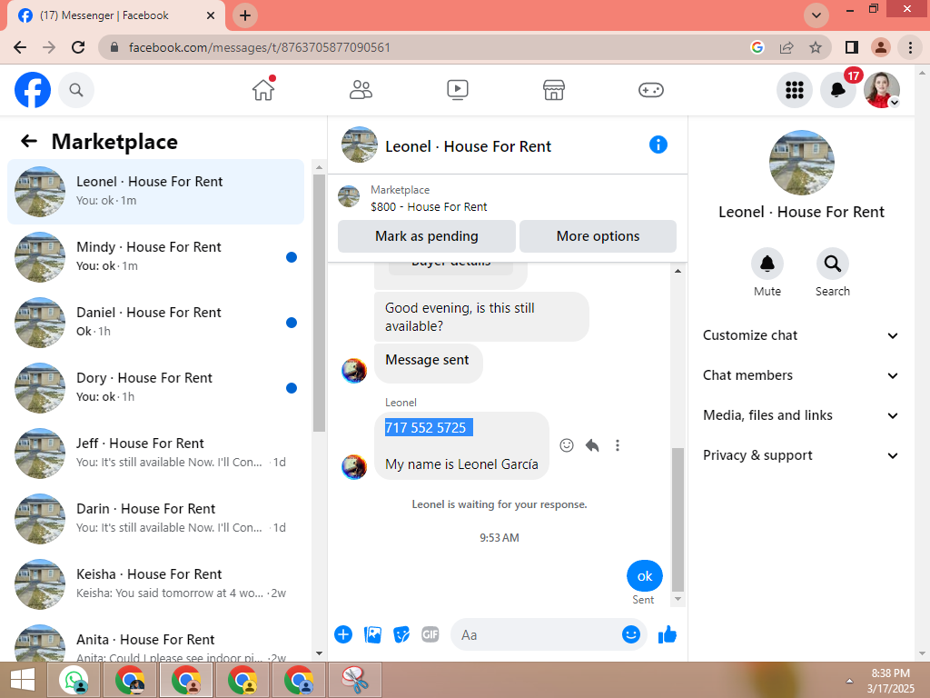930x698 pixels.
Task: Click the Facebook logo
Action: [33, 90]
